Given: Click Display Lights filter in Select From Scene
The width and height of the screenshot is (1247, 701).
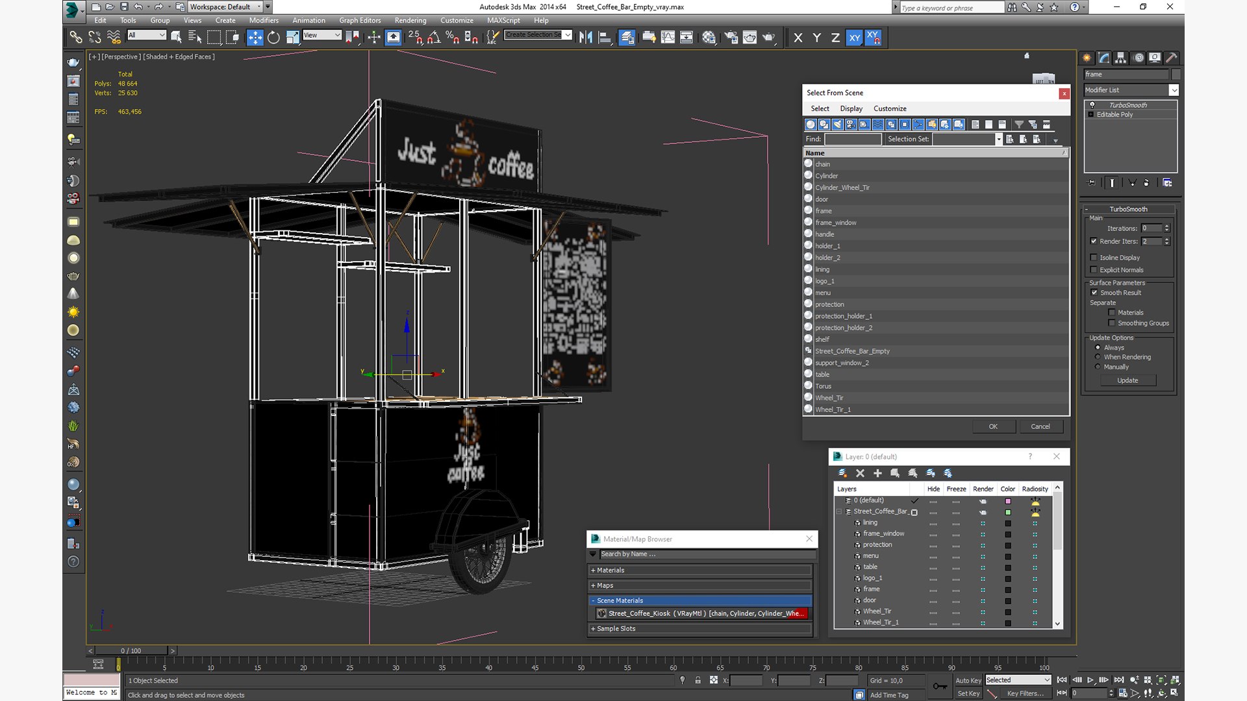Looking at the screenshot, I should coord(837,125).
